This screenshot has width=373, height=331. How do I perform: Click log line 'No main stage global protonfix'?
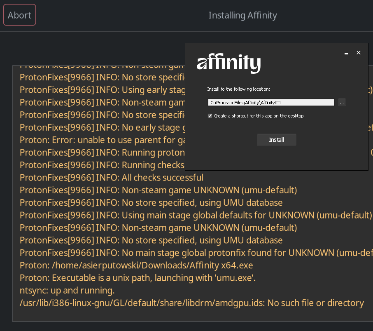coord(196,253)
